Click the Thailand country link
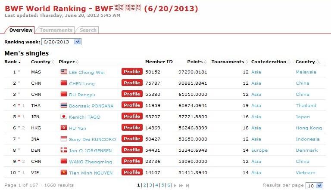Image resolution: width=331 pixels, height=190 pixels. pos(306,106)
